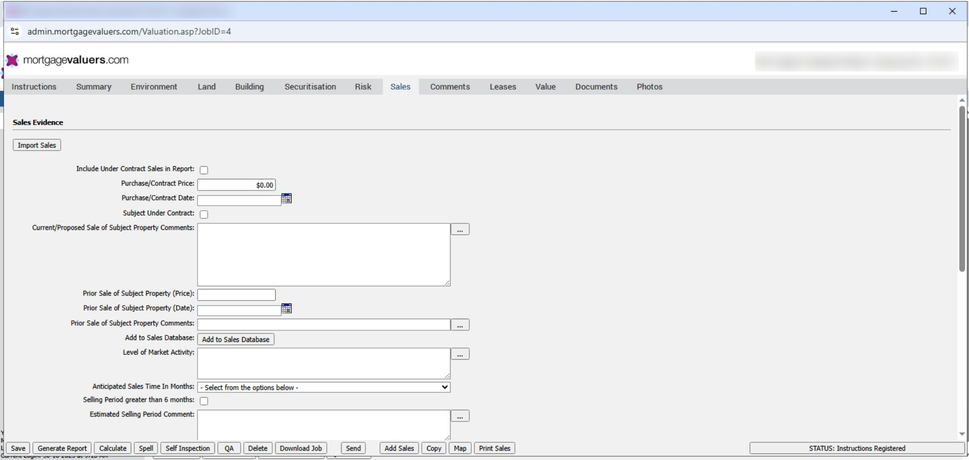Open ellipsis beside Prior Sale Property Comments
This screenshot has height=460, width=969.
coord(460,325)
